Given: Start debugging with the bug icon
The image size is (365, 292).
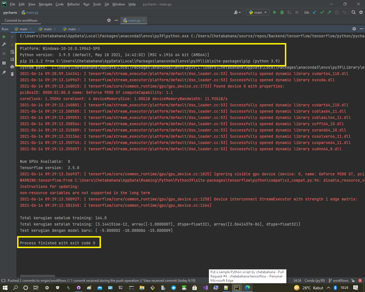Looking at the screenshot, I should point(282,12).
